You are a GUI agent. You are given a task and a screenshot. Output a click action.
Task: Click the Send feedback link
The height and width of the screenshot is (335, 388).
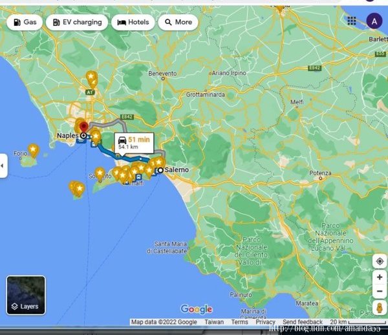click(302, 322)
